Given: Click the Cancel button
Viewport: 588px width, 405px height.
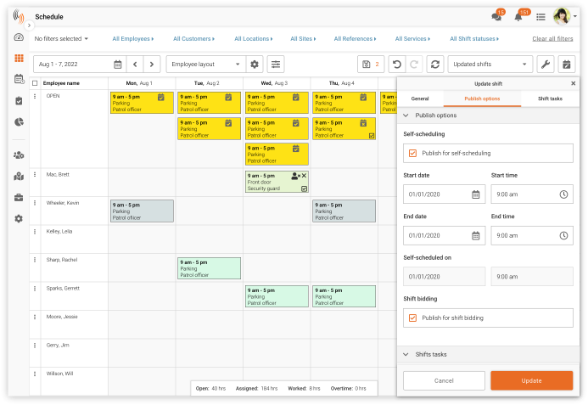Looking at the screenshot, I should click(444, 380).
